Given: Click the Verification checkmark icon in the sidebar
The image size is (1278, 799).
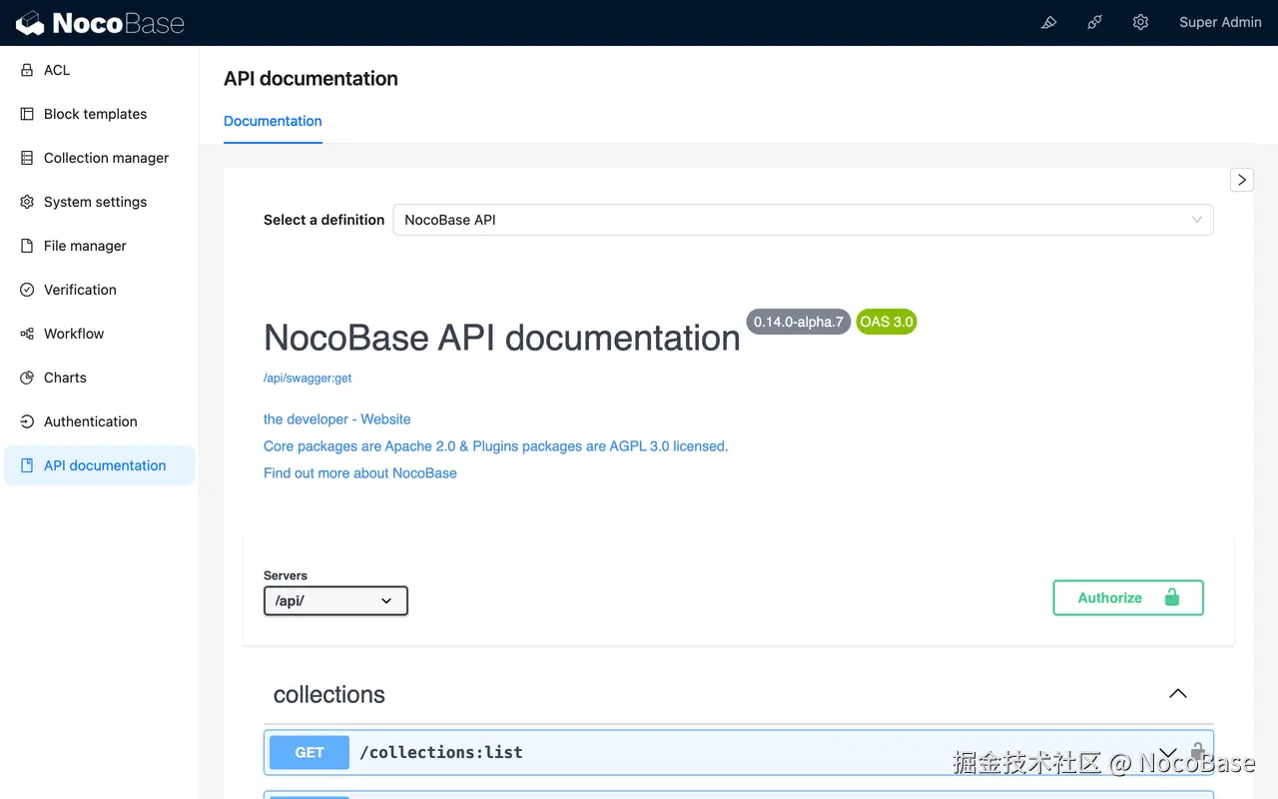Looking at the screenshot, I should [x=24, y=290].
